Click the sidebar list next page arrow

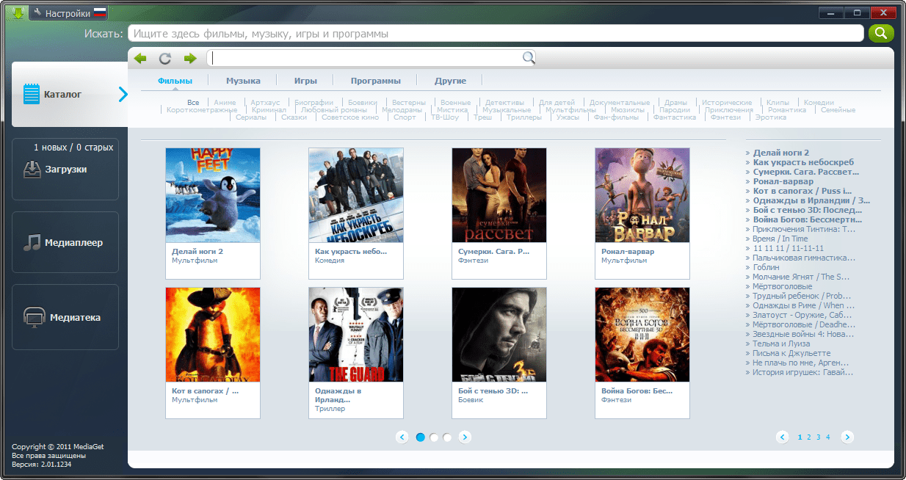[847, 437]
